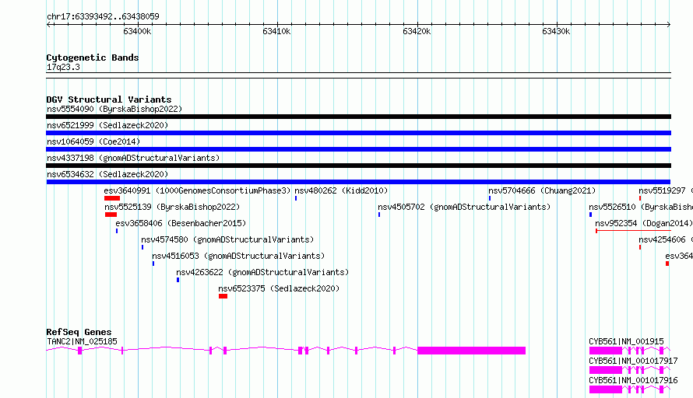The width and height of the screenshot is (693, 398).
Task: Click the blue nsv5526510 variant marker
Action: click(590, 215)
